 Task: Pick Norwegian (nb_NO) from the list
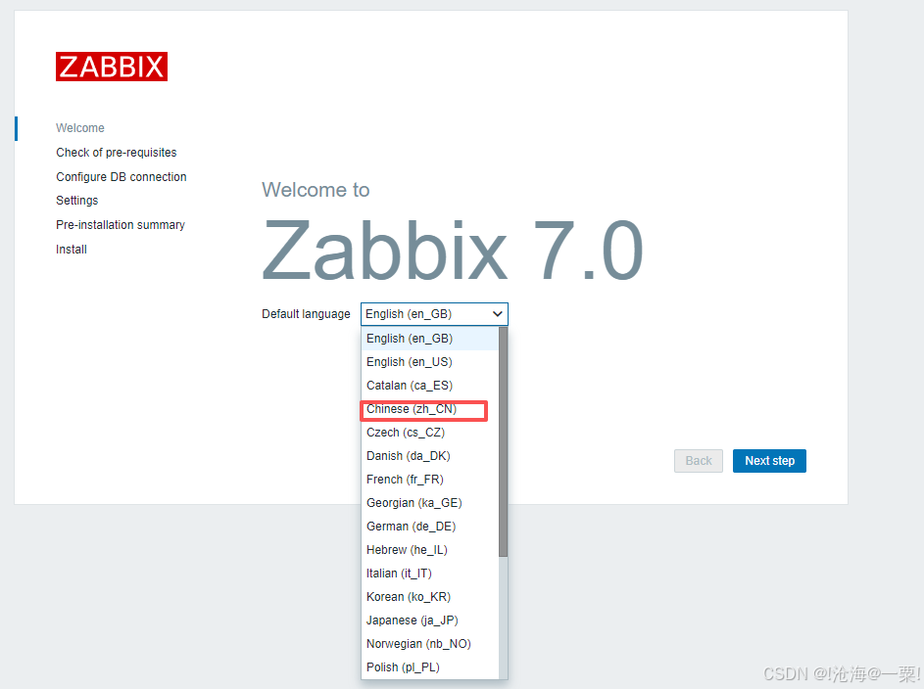(x=430, y=644)
